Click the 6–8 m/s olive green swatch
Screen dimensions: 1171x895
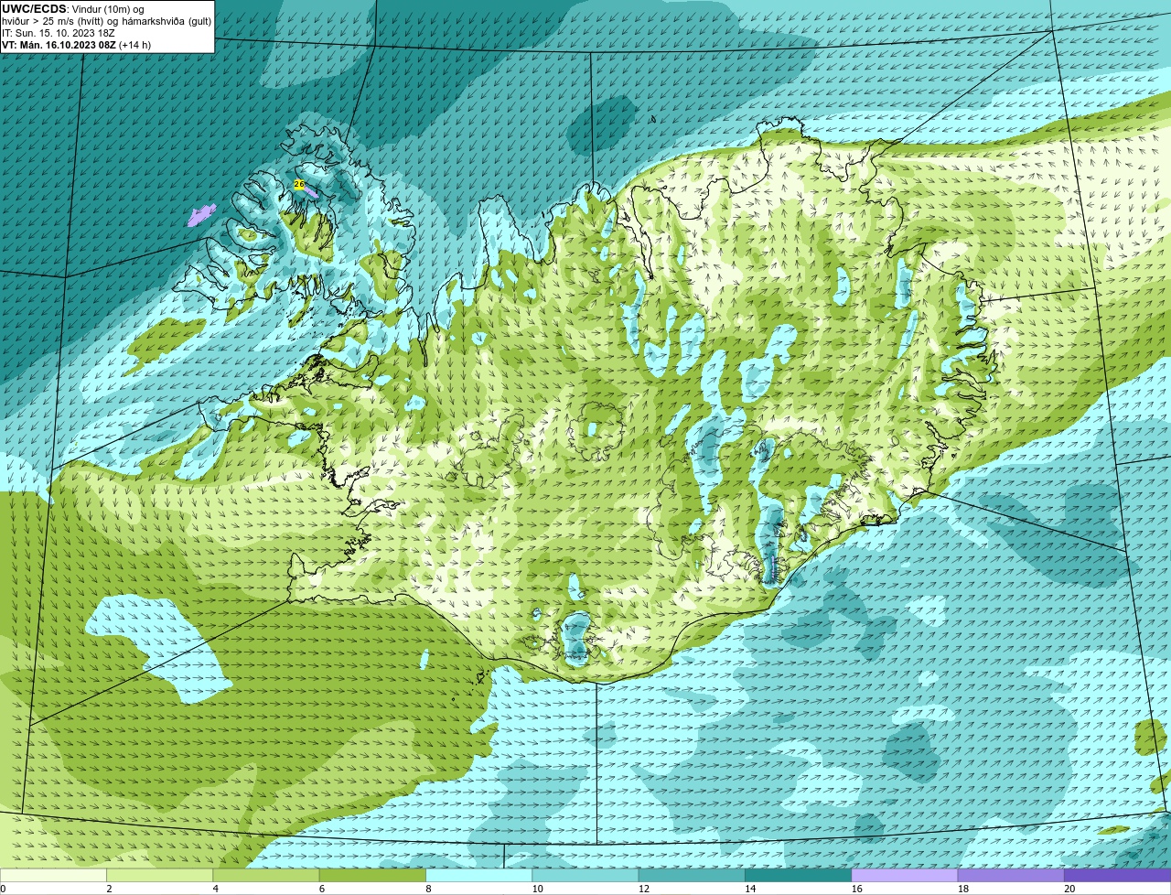click(x=372, y=875)
